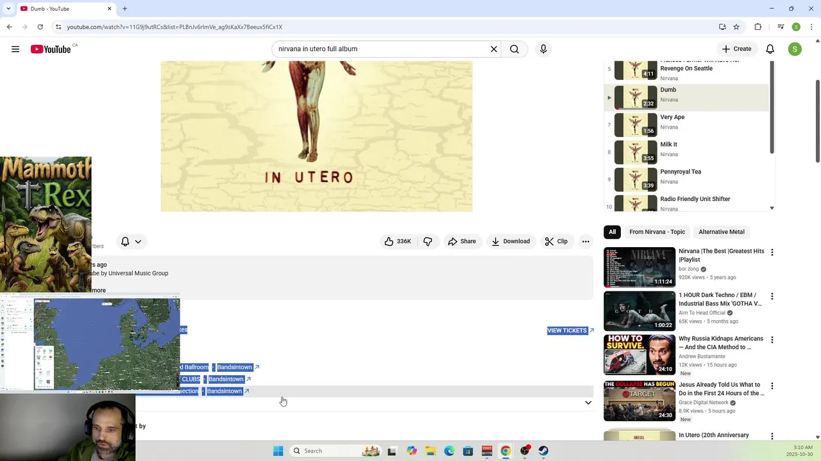Go to the YouTube home logo
The height and width of the screenshot is (461, 821).
51,49
